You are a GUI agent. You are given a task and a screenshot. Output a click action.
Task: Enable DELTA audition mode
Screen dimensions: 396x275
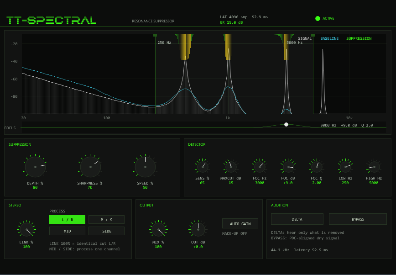297,219
